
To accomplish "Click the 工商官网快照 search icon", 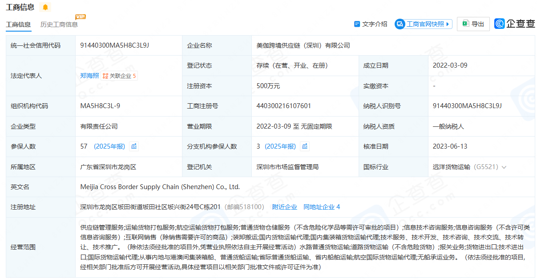I will 400,24.
